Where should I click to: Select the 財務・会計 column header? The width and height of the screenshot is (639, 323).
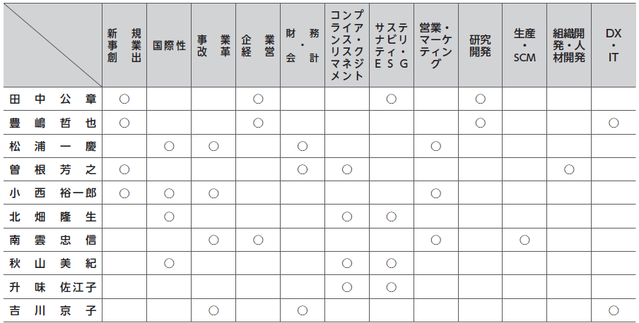coord(303,45)
